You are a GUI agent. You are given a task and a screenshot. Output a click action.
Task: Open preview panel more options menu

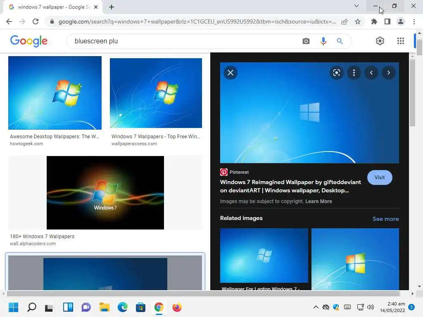tap(354, 73)
